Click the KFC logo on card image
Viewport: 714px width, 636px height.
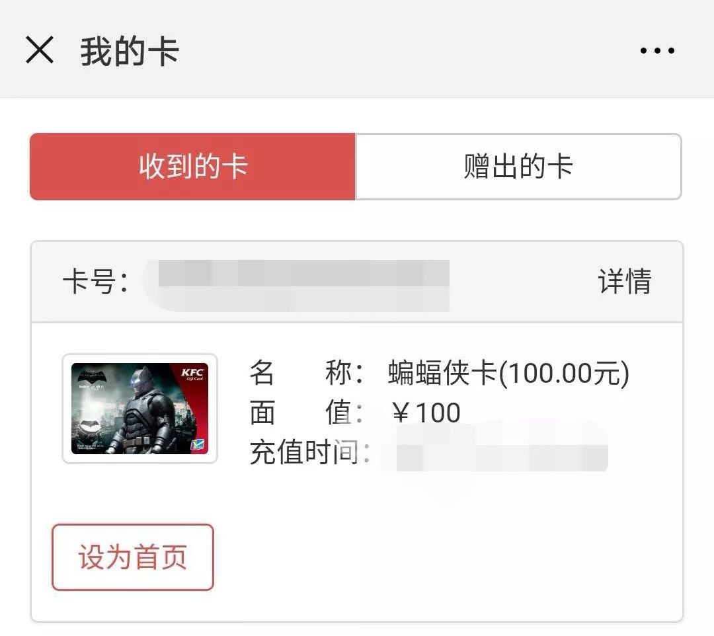(x=192, y=374)
